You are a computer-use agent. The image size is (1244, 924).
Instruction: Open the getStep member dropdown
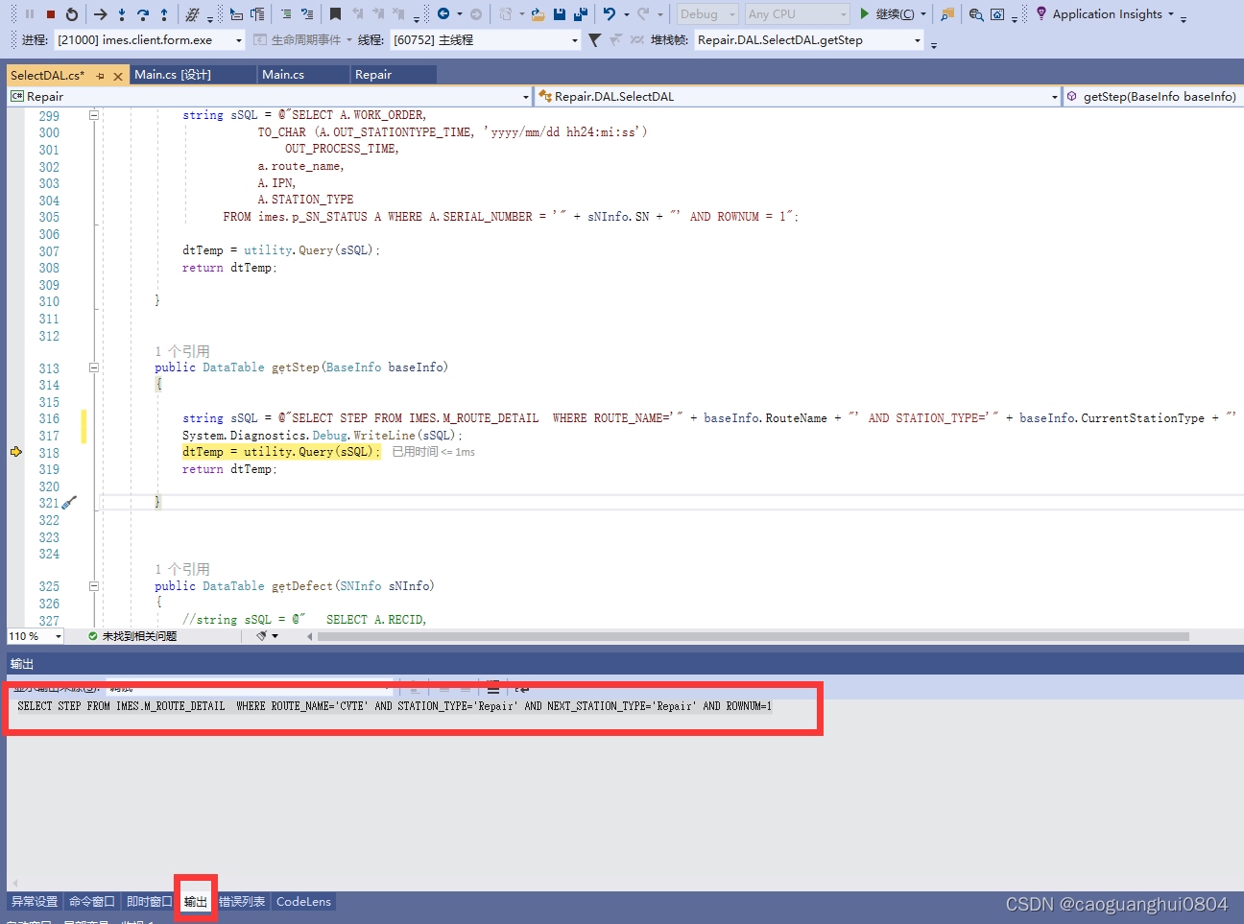tap(1153, 97)
